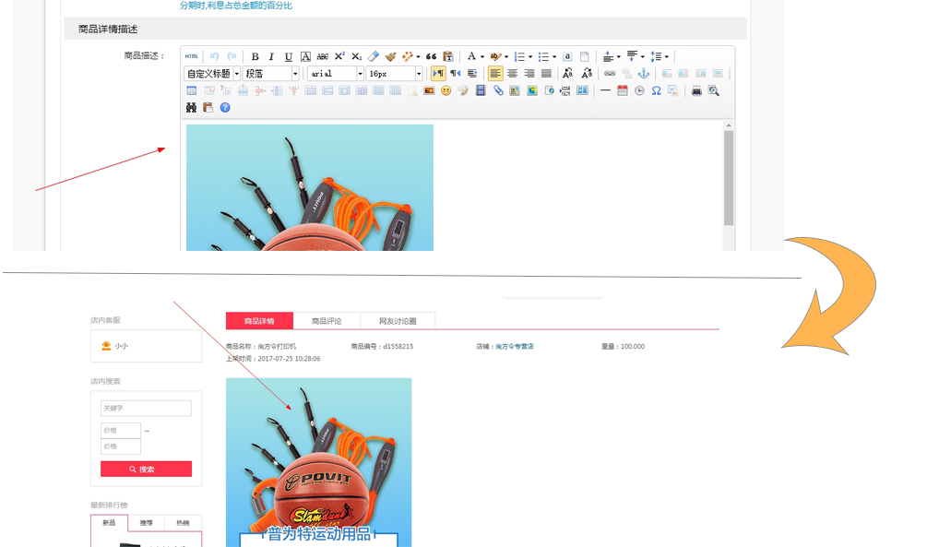The width and height of the screenshot is (927, 547).
Task: Click the format painter brush icon
Action: [390, 57]
